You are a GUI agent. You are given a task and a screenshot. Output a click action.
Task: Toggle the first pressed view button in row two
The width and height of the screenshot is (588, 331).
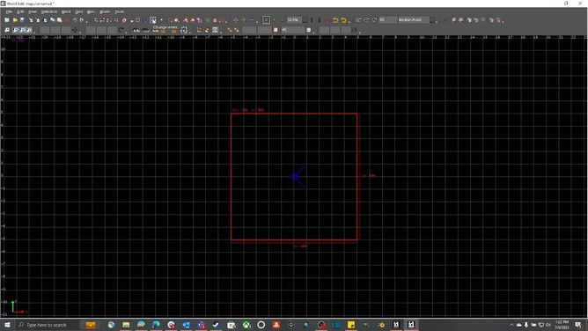tap(16, 30)
